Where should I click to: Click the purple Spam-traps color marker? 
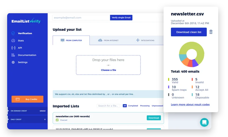pos(169,87)
